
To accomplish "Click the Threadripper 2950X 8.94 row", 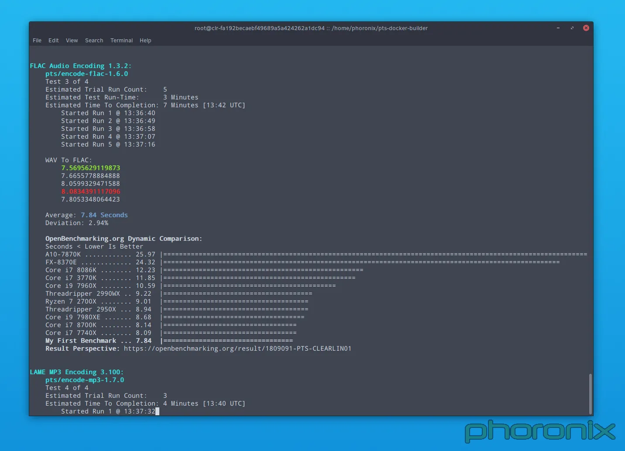I will 177,309.
